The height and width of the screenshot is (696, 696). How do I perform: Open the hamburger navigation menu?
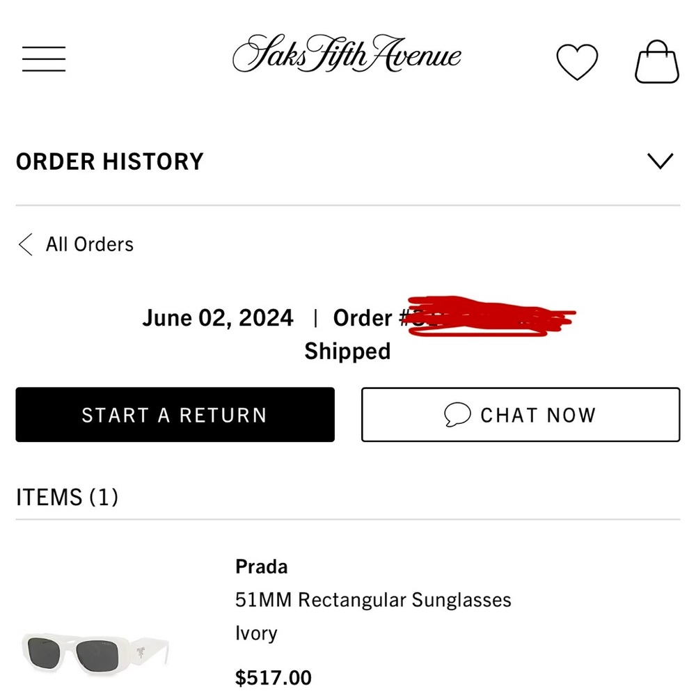[x=43, y=59]
